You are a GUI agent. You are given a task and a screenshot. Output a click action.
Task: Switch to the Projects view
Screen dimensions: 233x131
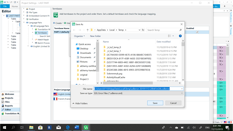tap(9, 98)
